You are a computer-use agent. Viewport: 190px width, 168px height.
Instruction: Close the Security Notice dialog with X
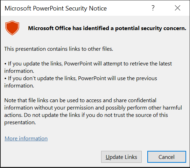pos(177,8)
